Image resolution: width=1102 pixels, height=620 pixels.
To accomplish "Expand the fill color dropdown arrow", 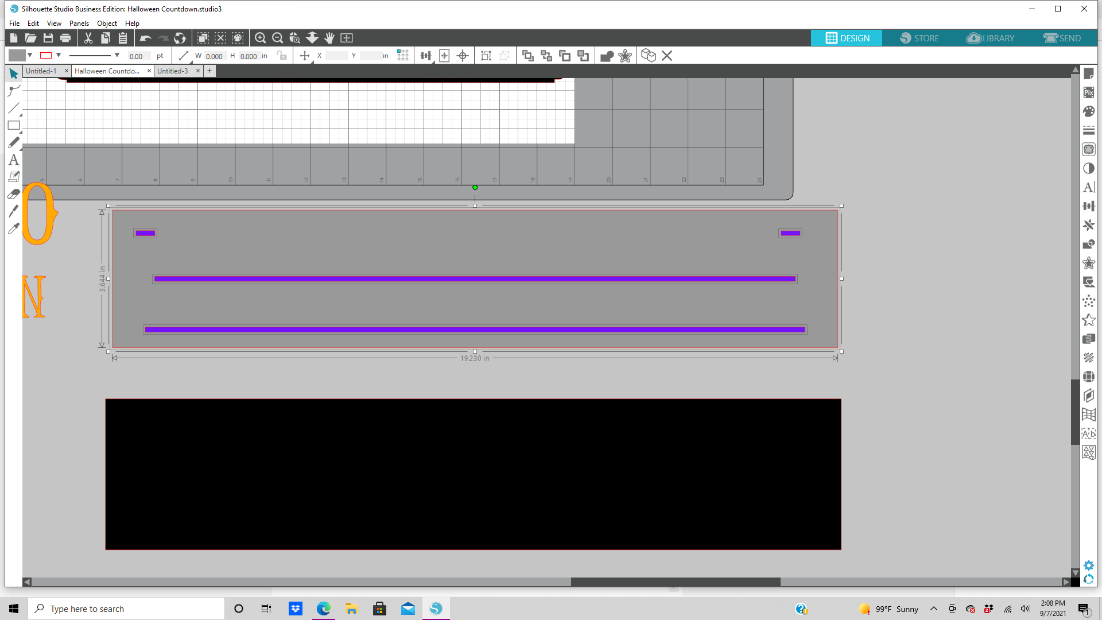I will (x=30, y=56).
